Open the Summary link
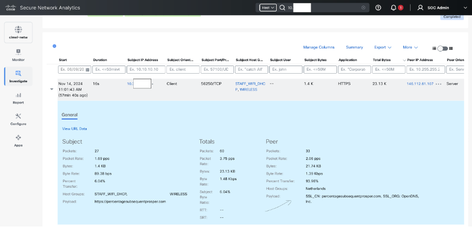 pos(354,47)
